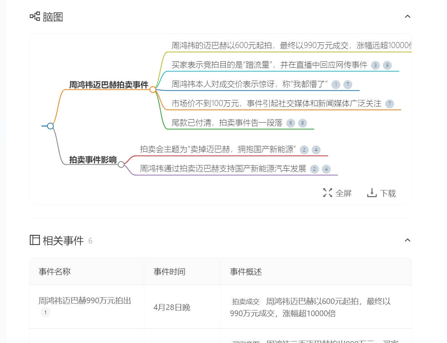Select the 拍卖事件影响 mind map node
This screenshot has height=343, width=447.
[93, 159]
